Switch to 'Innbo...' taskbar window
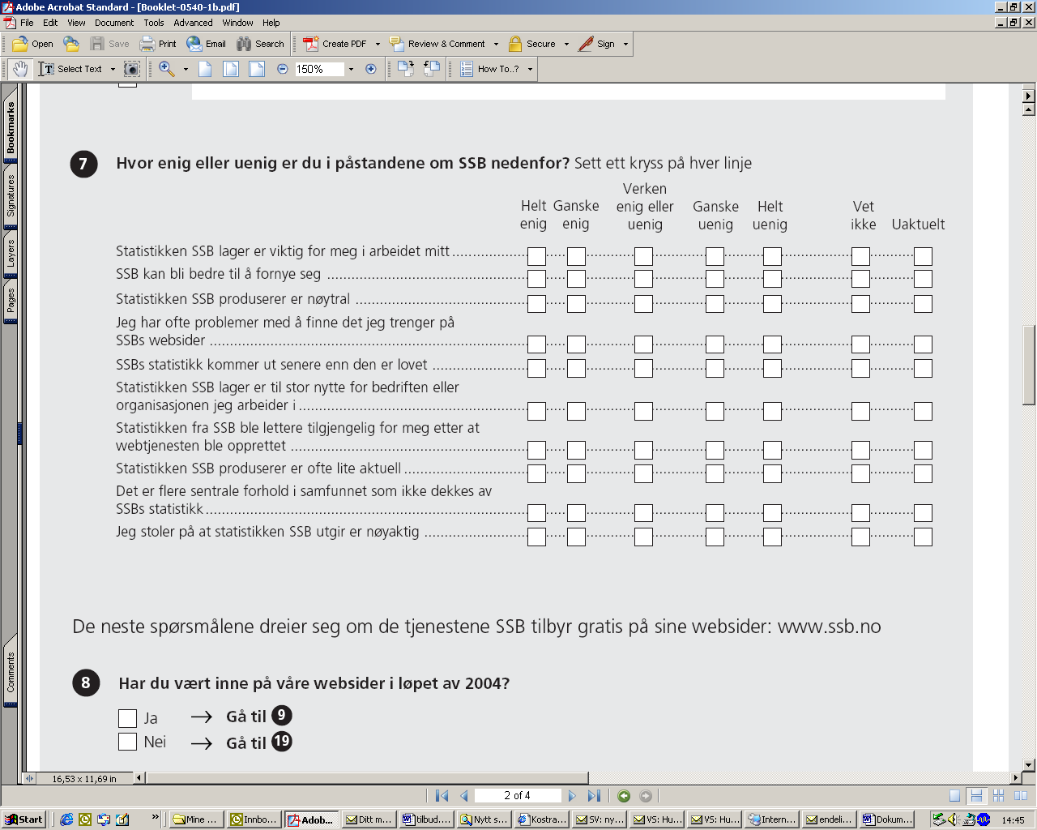1037x830 pixels. [x=254, y=819]
